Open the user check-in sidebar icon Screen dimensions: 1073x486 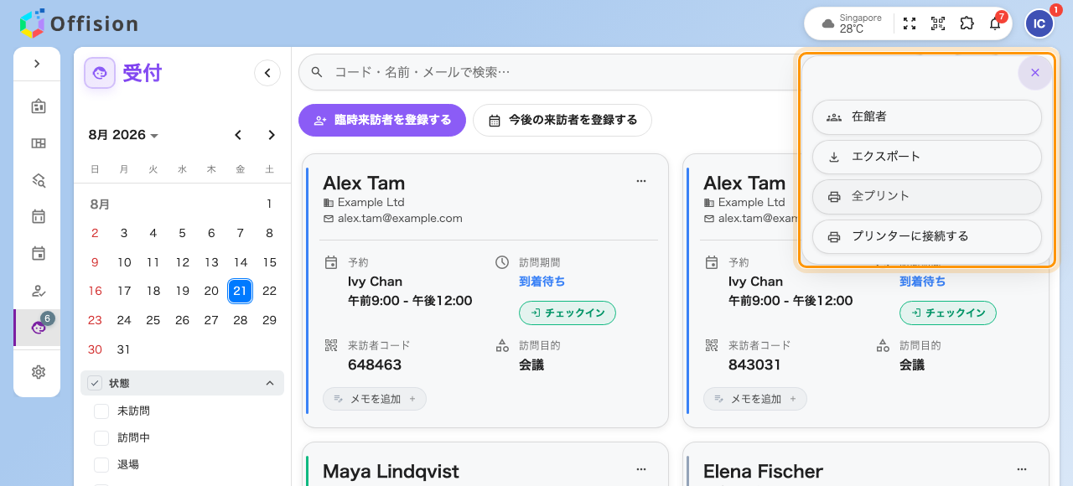38,291
